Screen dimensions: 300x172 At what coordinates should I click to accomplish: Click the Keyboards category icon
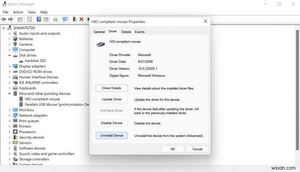pyautogui.click(x=15, y=88)
